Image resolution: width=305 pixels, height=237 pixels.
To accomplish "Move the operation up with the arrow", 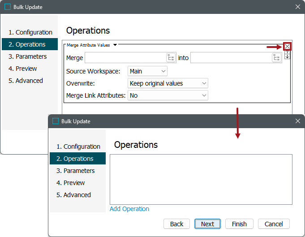I will pyautogui.click(x=287, y=52).
